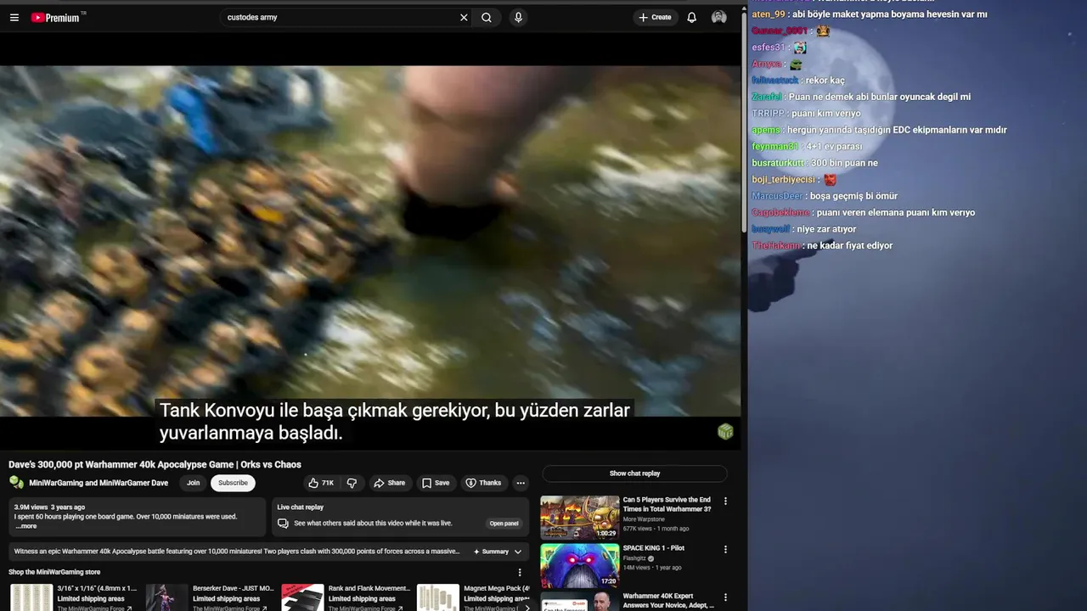Open options for 'Warhammer 40K Expert' video
1087x611 pixels.
pos(725,597)
